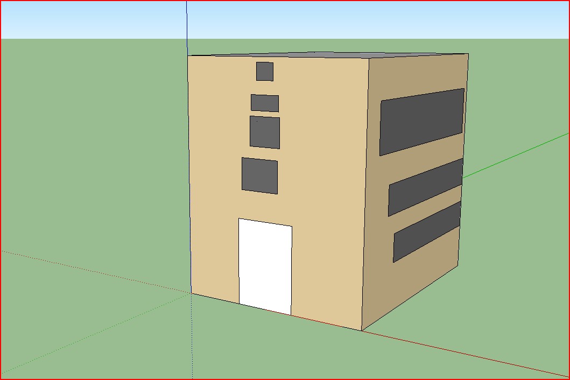Viewport: 570px width, 380px height.
Task: Select the white door on the front wall
Action: [x=265, y=266]
